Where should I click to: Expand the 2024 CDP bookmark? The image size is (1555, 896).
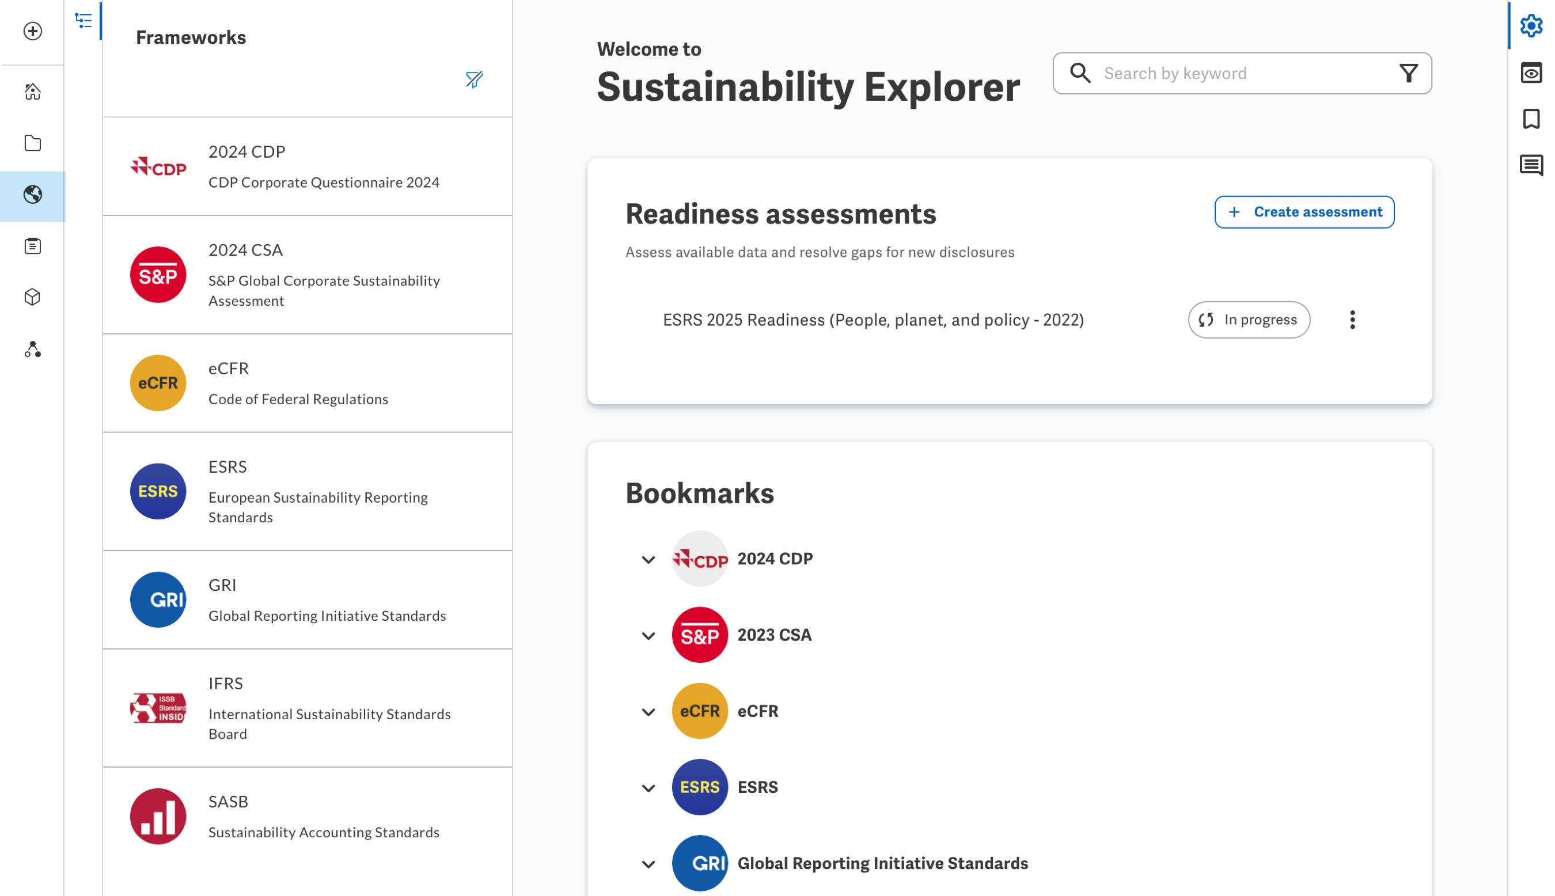pos(648,559)
